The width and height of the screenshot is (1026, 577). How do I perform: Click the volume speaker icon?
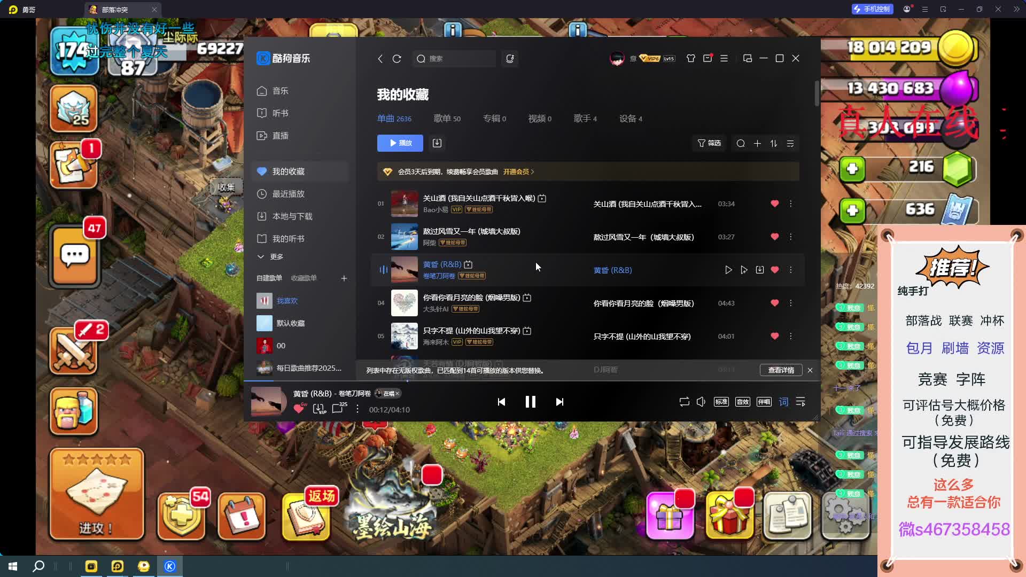[x=701, y=402]
